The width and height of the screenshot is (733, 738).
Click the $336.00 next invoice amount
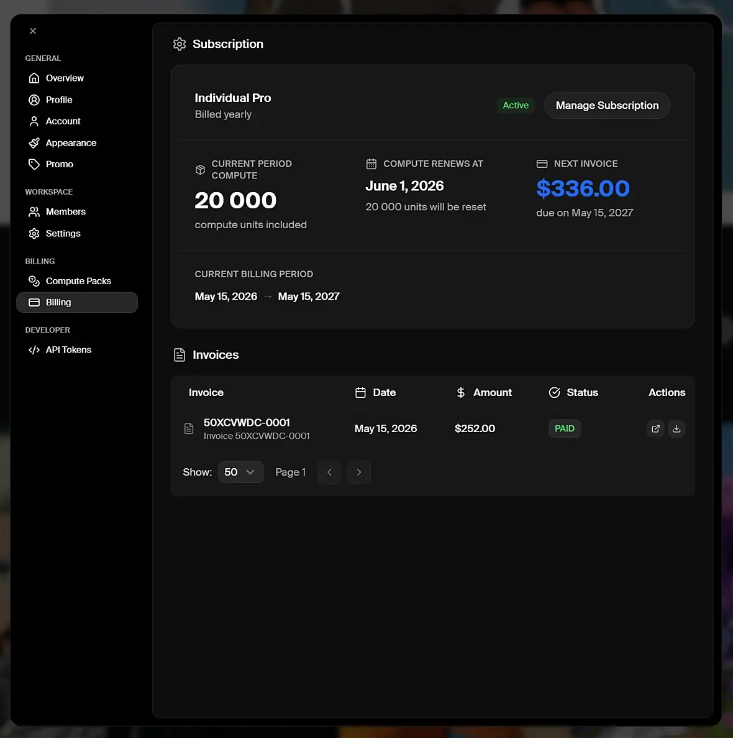click(583, 188)
